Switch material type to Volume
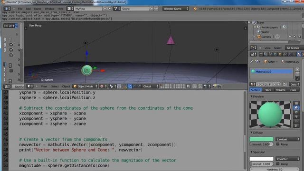 (x=281, y=90)
